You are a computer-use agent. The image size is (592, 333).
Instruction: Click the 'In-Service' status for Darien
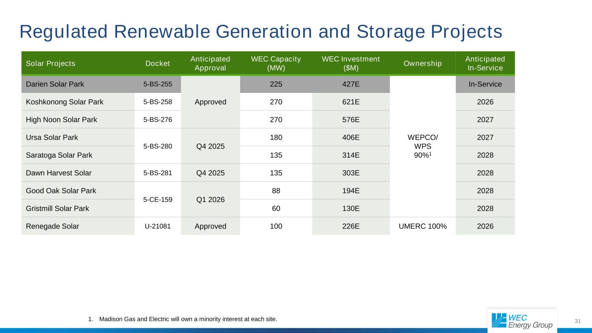pos(485,84)
